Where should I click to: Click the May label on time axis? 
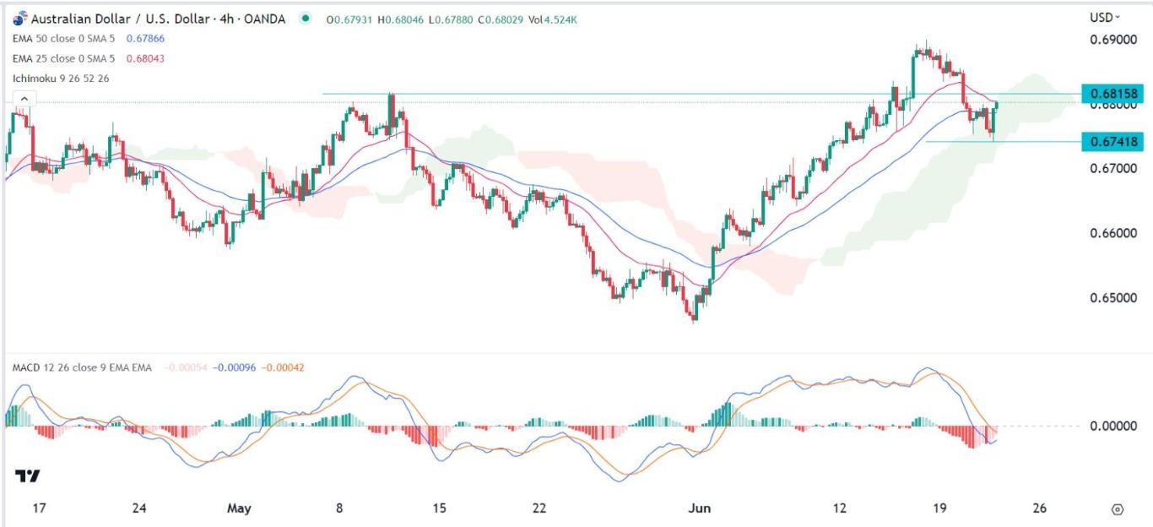(x=240, y=508)
